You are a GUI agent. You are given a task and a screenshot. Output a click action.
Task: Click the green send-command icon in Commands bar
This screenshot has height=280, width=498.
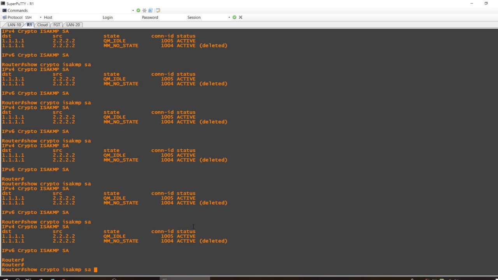pos(138,10)
